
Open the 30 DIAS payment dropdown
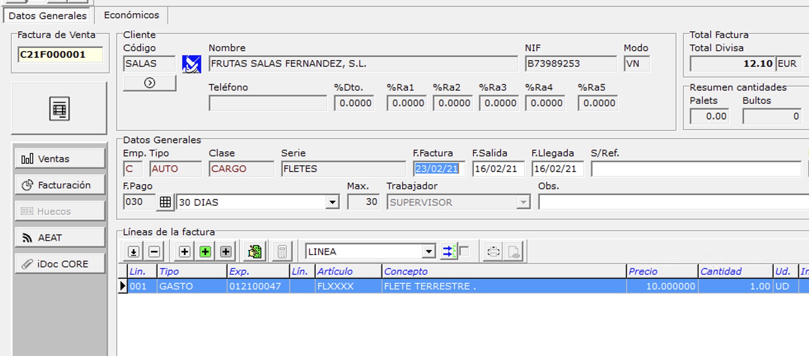tap(332, 202)
